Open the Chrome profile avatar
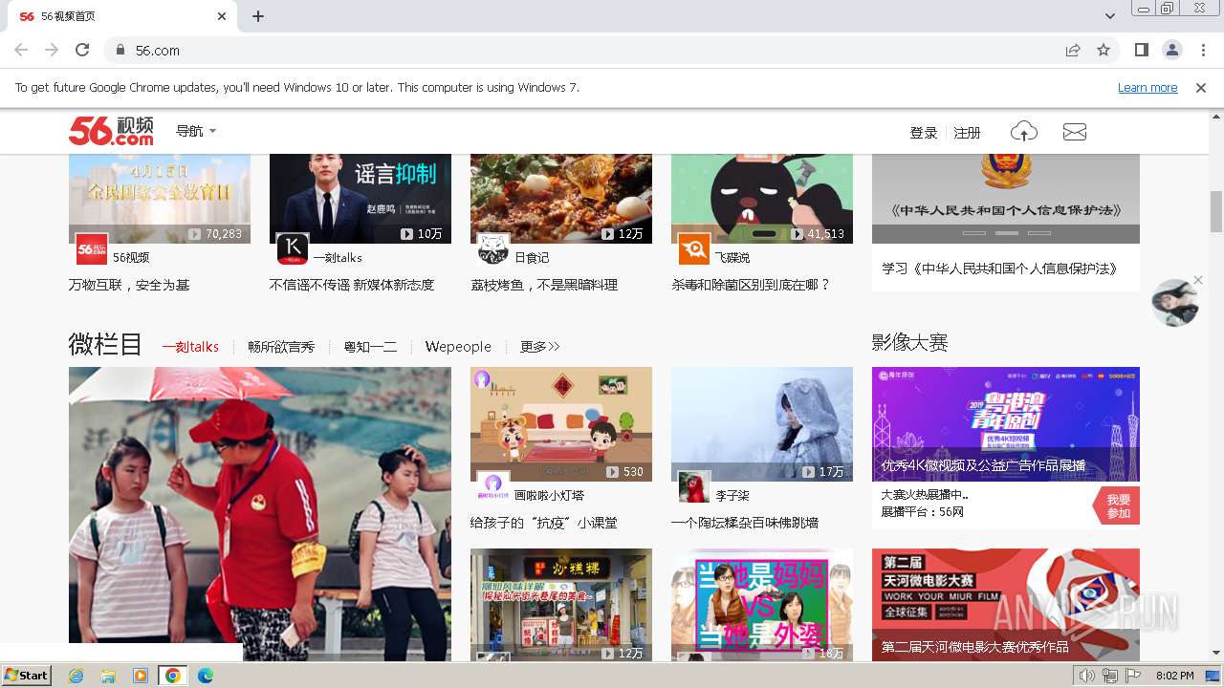Screen dimensions: 1224x688 click(x=1171, y=50)
